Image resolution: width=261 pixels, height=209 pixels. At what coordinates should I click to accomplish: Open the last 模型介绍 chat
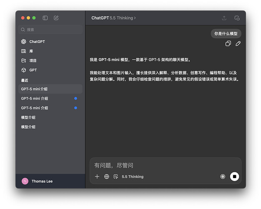coord(50,127)
